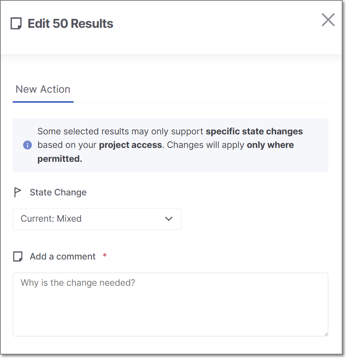Select the Current: Mixed text in dropdown
Image resolution: width=346 pixels, height=358 pixels.
pyautogui.click(x=51, y=219)
